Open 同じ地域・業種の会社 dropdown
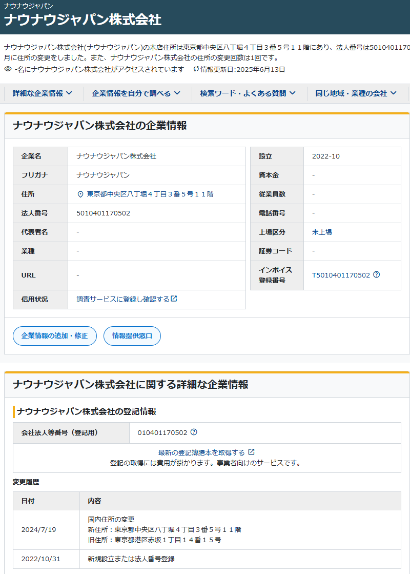 (356, 93)
